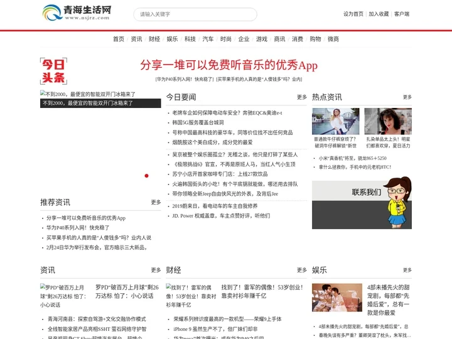Open 游戏 navigation menu item

(x=261, y=39)
